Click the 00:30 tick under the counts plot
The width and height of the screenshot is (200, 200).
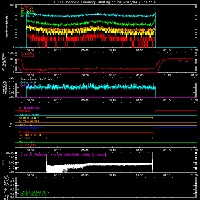tap(85, 50)
